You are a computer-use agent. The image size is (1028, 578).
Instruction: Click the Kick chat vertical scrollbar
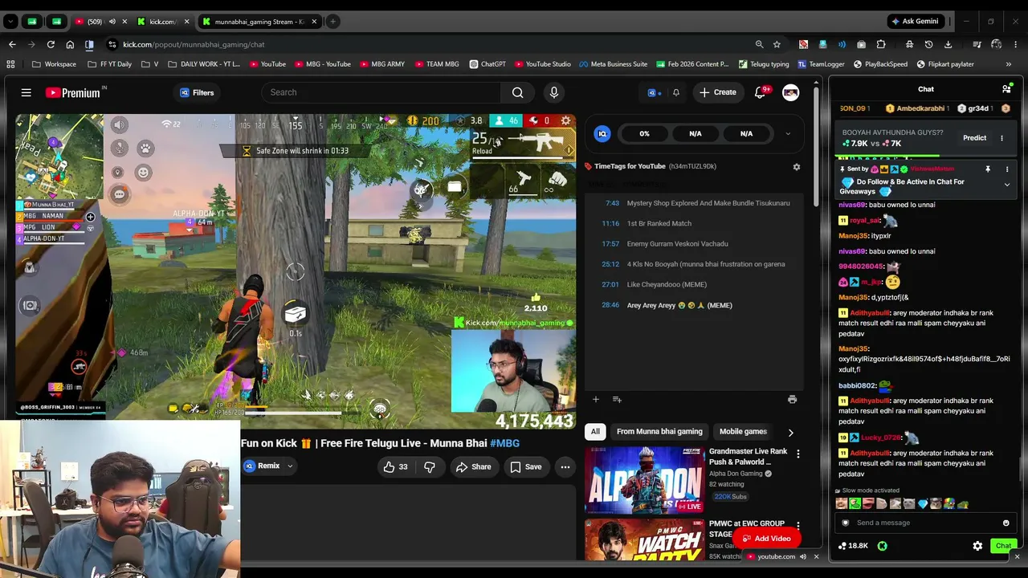(x=1021, y=470)
